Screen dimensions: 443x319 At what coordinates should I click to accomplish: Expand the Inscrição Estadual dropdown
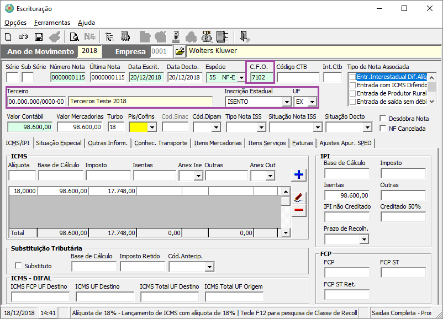[x=287, y=102]
